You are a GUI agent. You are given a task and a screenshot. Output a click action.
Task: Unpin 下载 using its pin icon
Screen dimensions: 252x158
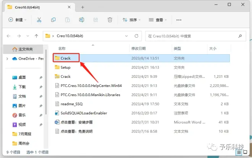[41, 87]
